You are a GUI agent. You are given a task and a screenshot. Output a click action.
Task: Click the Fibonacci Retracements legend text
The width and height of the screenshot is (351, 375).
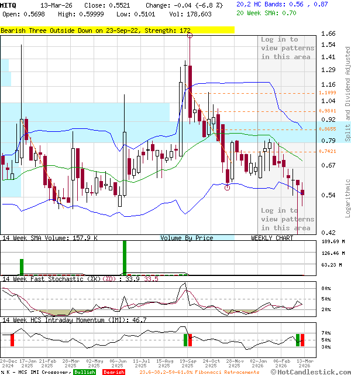coord(199,372)
